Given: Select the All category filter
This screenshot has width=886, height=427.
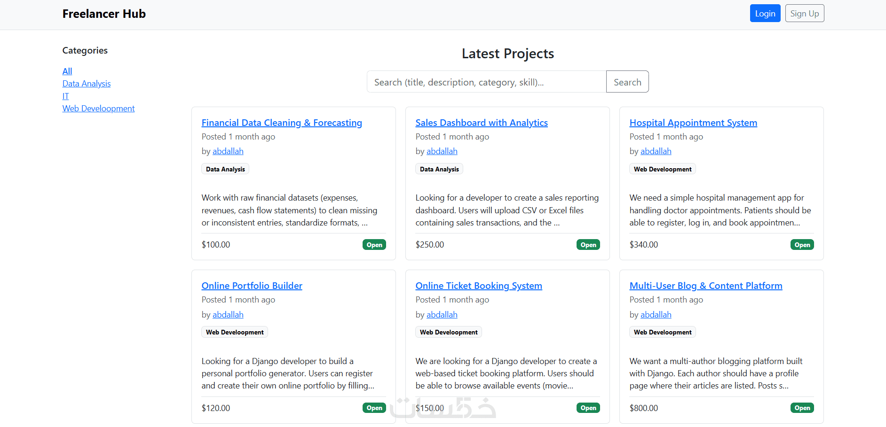Looking at the screenshot, I should click(67, 71).
